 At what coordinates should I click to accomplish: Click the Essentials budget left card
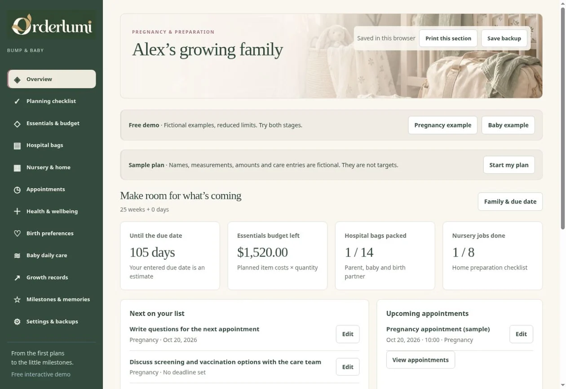click(x=278, y=256)
